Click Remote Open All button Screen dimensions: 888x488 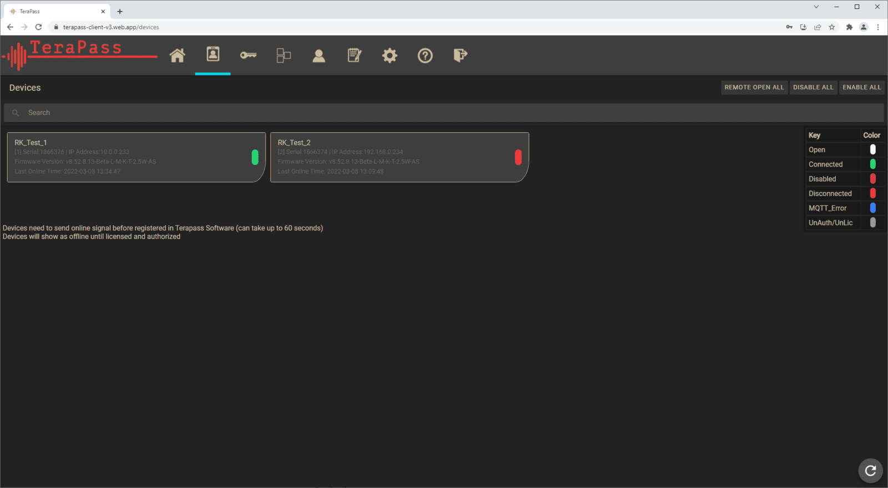754,87
